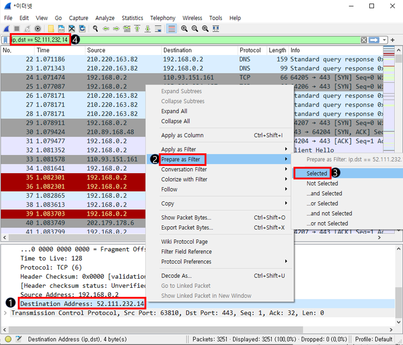Select Export Packet Bytes...
This screenshot has height=345, width=403.
point(220,228)
